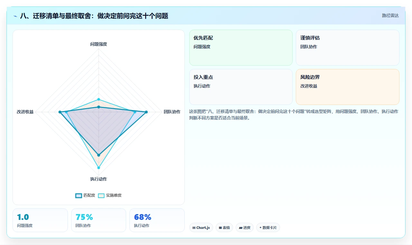Click the page title heading

94,16
